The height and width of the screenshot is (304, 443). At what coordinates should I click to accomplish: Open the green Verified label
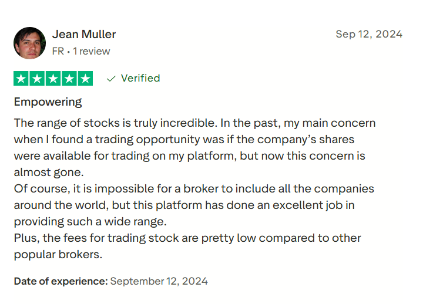click(x=140, y=79)
